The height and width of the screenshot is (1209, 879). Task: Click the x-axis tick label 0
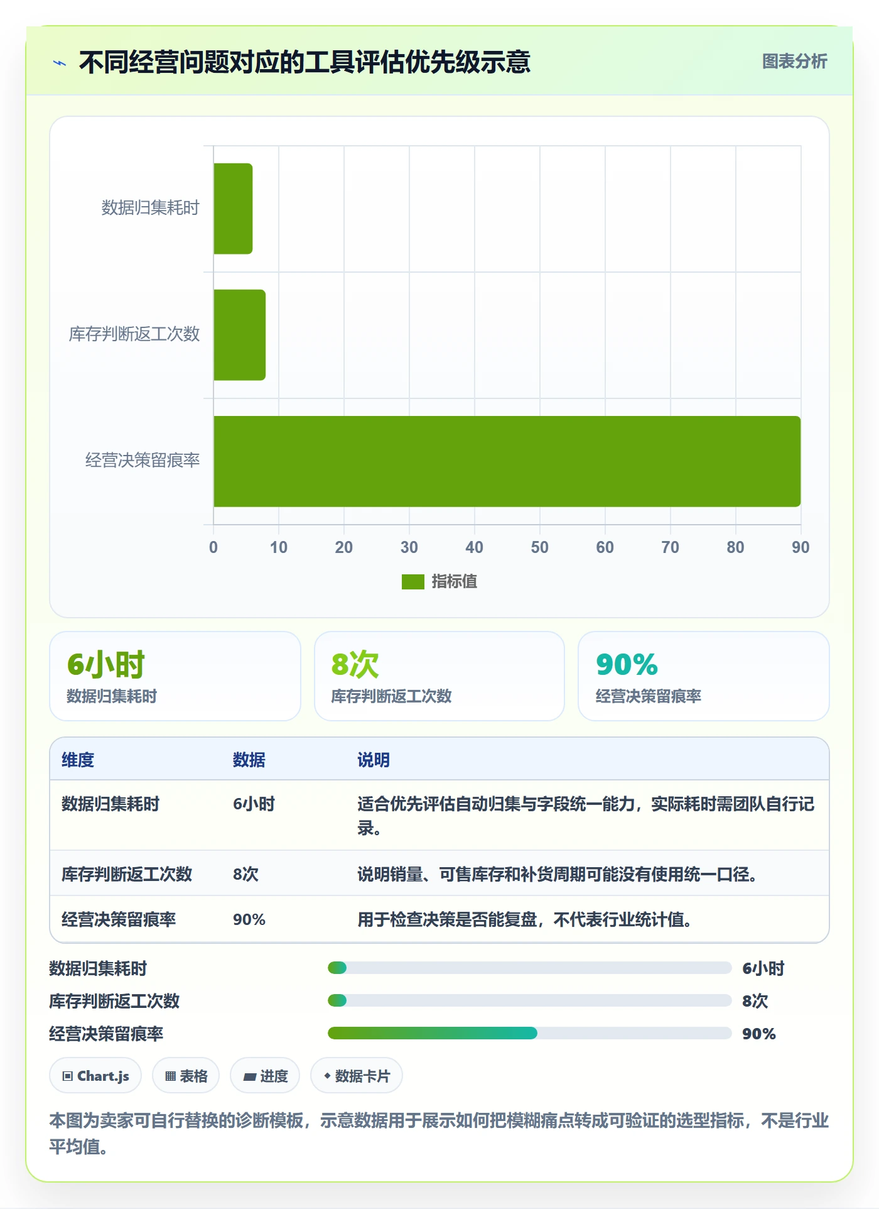point(213,547)
